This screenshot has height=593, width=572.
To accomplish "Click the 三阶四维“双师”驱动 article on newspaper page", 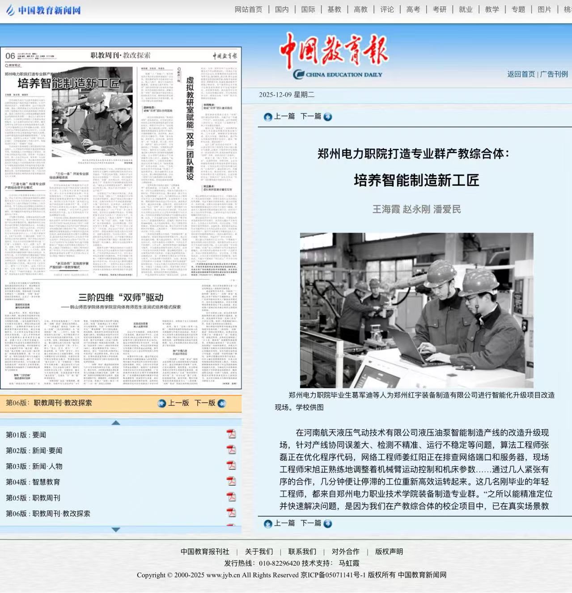I will coord(121,298).
